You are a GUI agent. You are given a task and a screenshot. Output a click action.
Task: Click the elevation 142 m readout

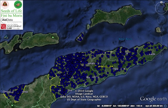(x=137, y=106)
